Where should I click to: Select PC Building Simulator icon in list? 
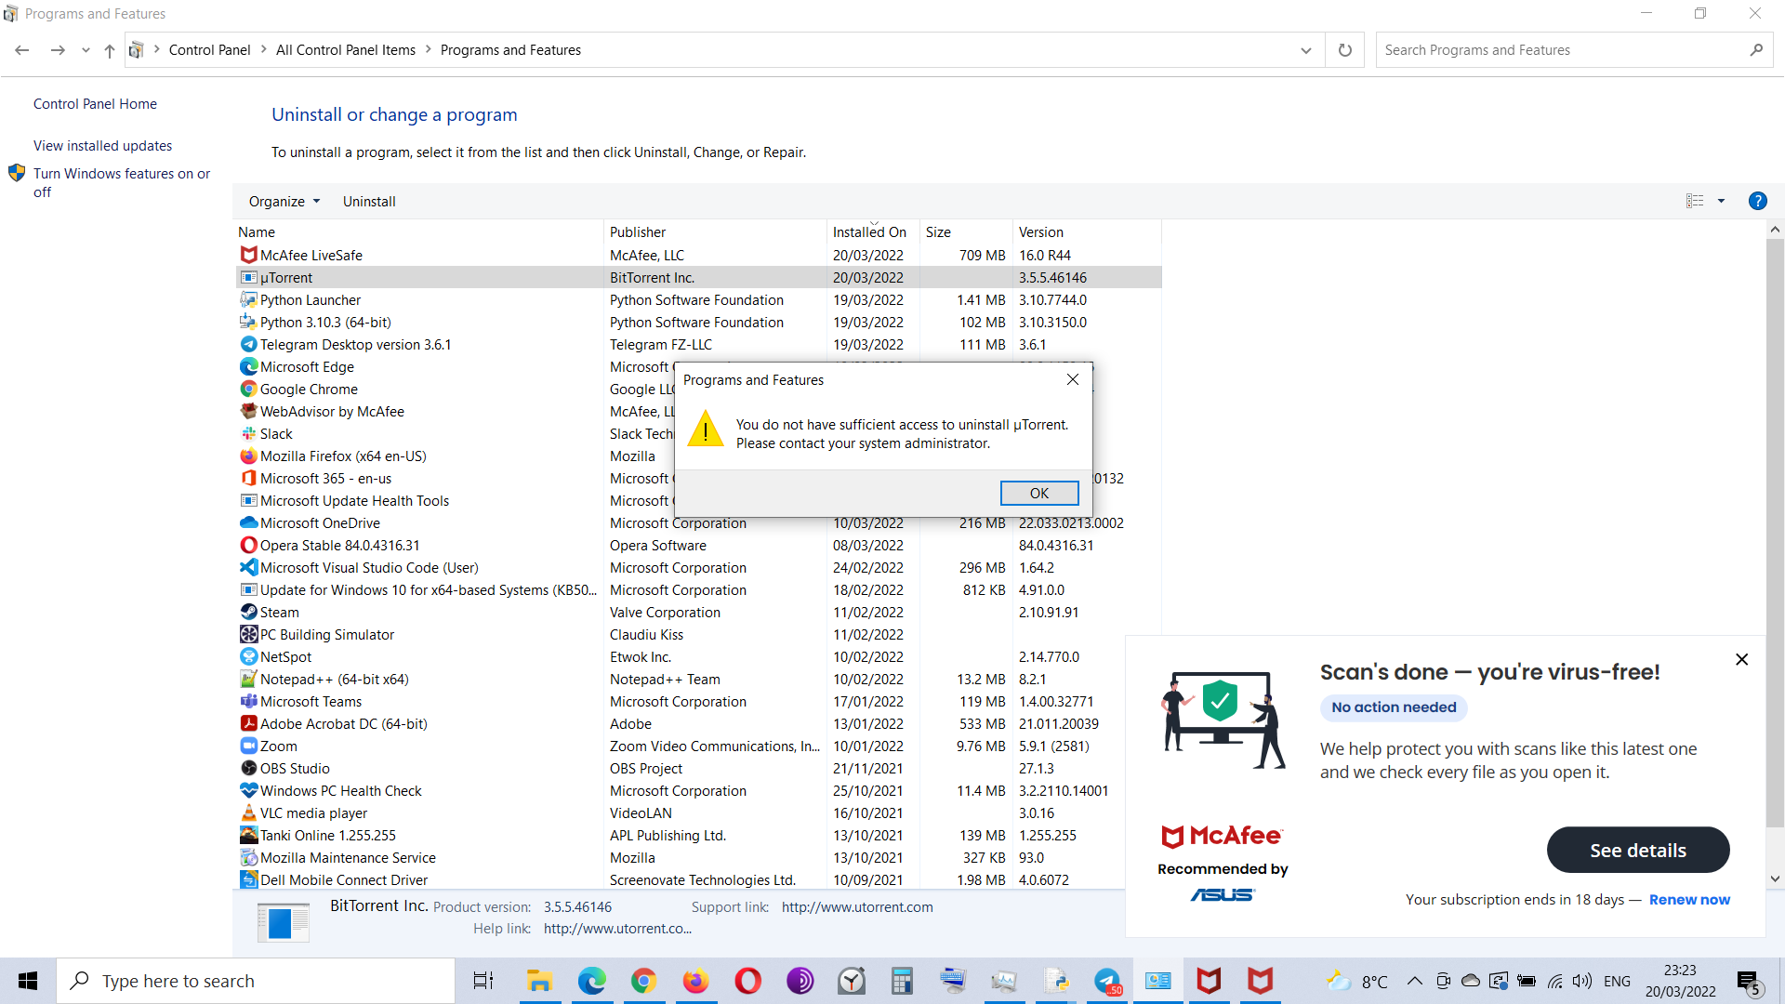[x=248, y=634]
